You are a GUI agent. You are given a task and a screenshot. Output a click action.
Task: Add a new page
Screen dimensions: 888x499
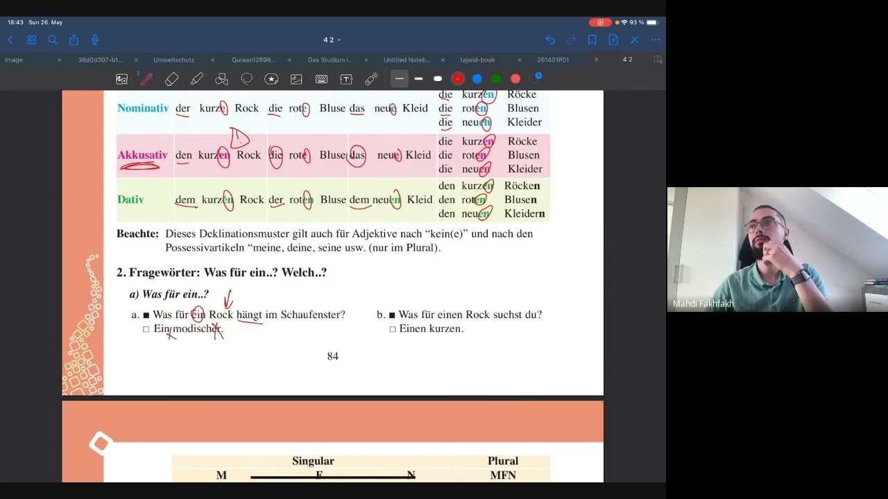pyautogui.click(x=613, y=40)
